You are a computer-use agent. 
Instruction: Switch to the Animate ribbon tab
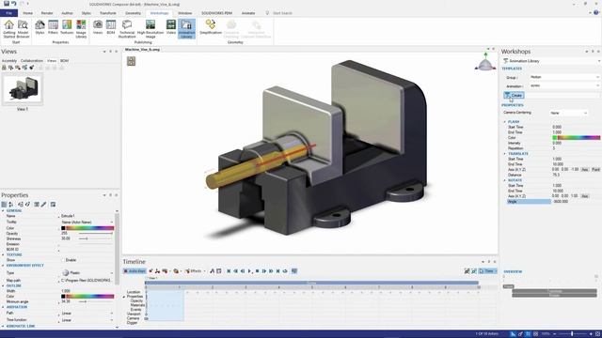coord(248,13)
